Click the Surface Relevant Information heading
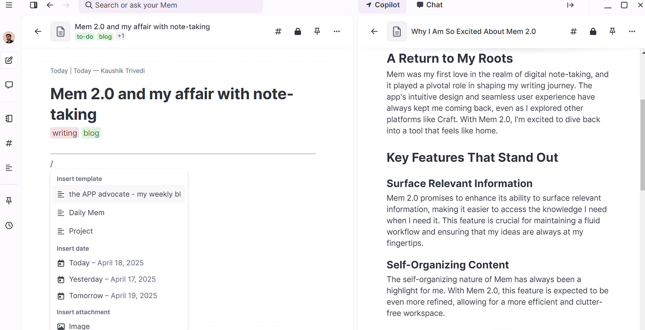645x330 pixels. click(459, 183)
